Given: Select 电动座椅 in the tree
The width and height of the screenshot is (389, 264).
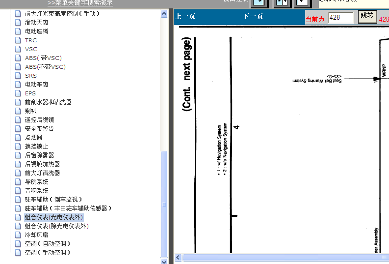Looking at the screenshot, I should pos(36,31).
